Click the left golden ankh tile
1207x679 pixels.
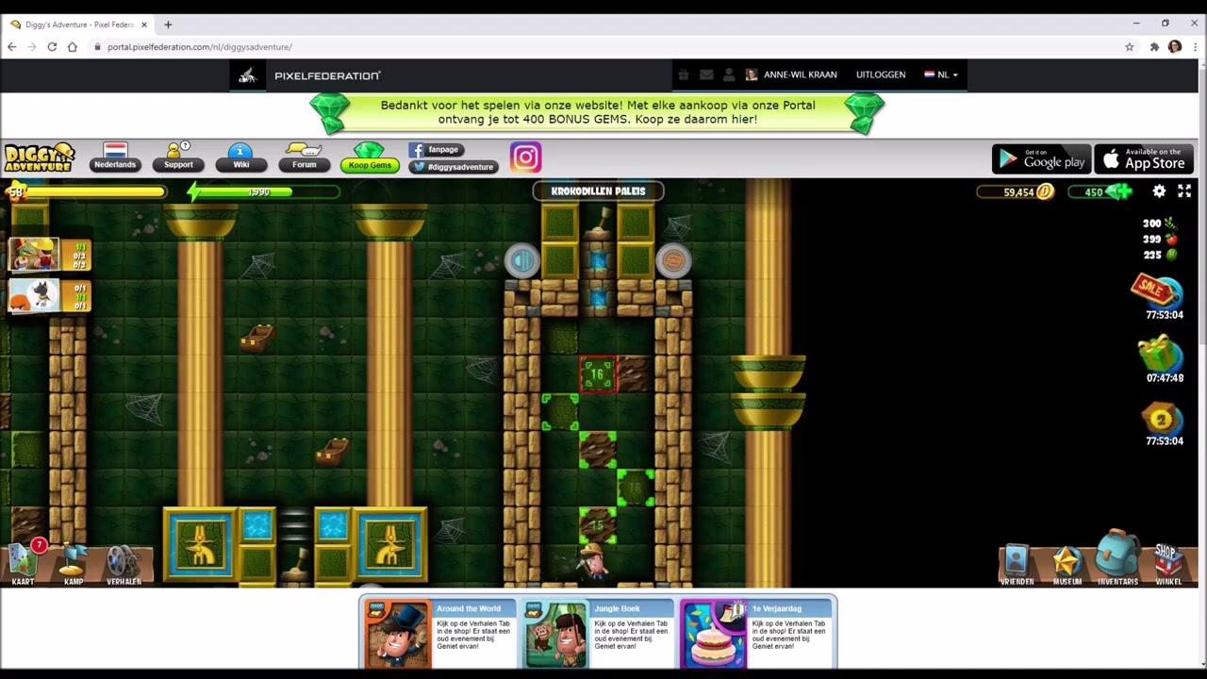[200, 544]
